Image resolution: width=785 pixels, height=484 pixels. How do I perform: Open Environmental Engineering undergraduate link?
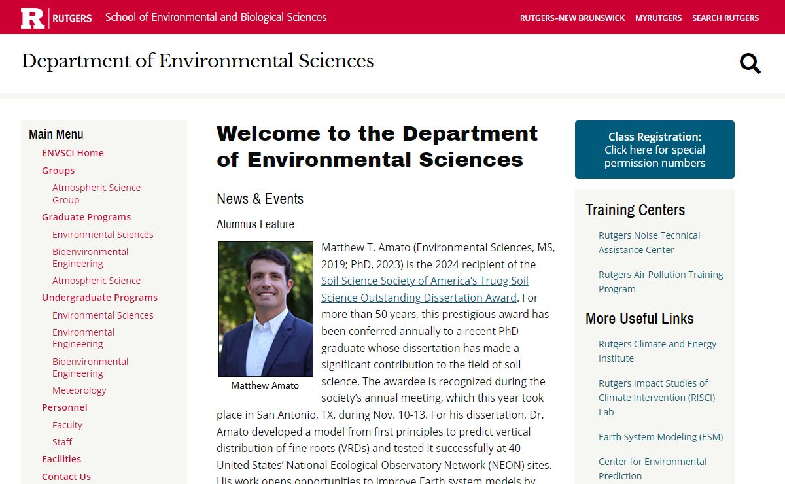pos(83,338)
